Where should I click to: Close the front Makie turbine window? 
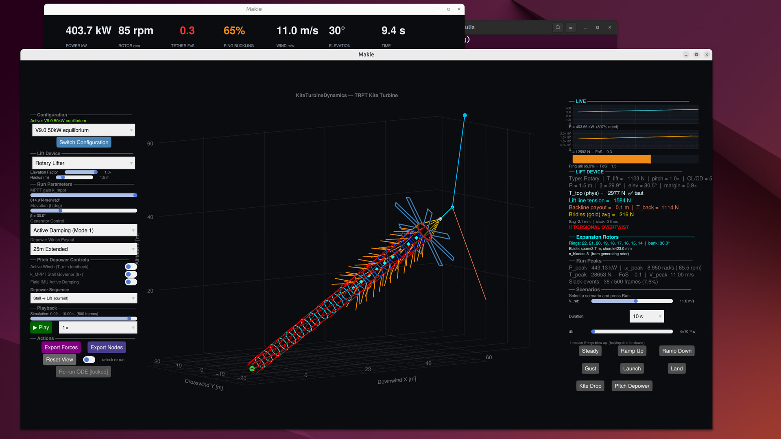707,54
